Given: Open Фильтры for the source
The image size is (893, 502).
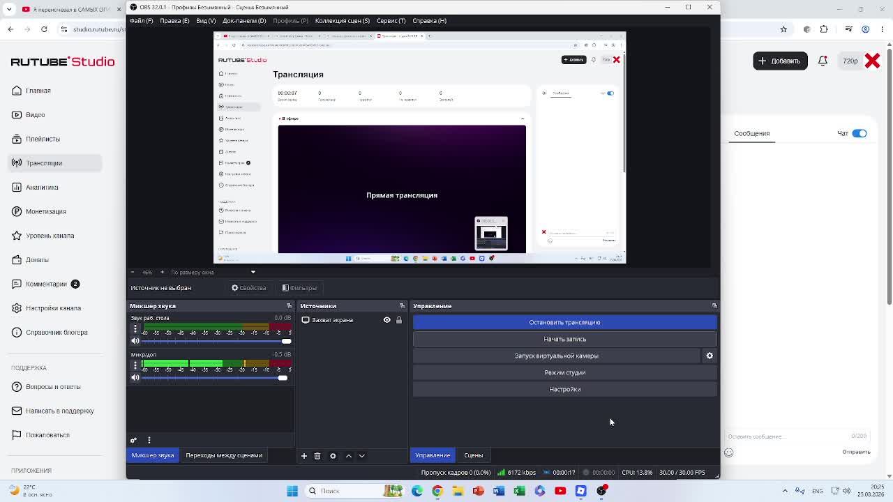Looking at the screenshot, I should click(x=299, y=288).
